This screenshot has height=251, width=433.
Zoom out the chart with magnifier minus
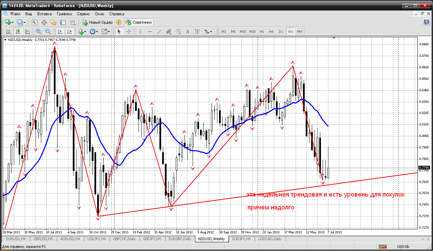pyautogui.click(x=48, y=31)
